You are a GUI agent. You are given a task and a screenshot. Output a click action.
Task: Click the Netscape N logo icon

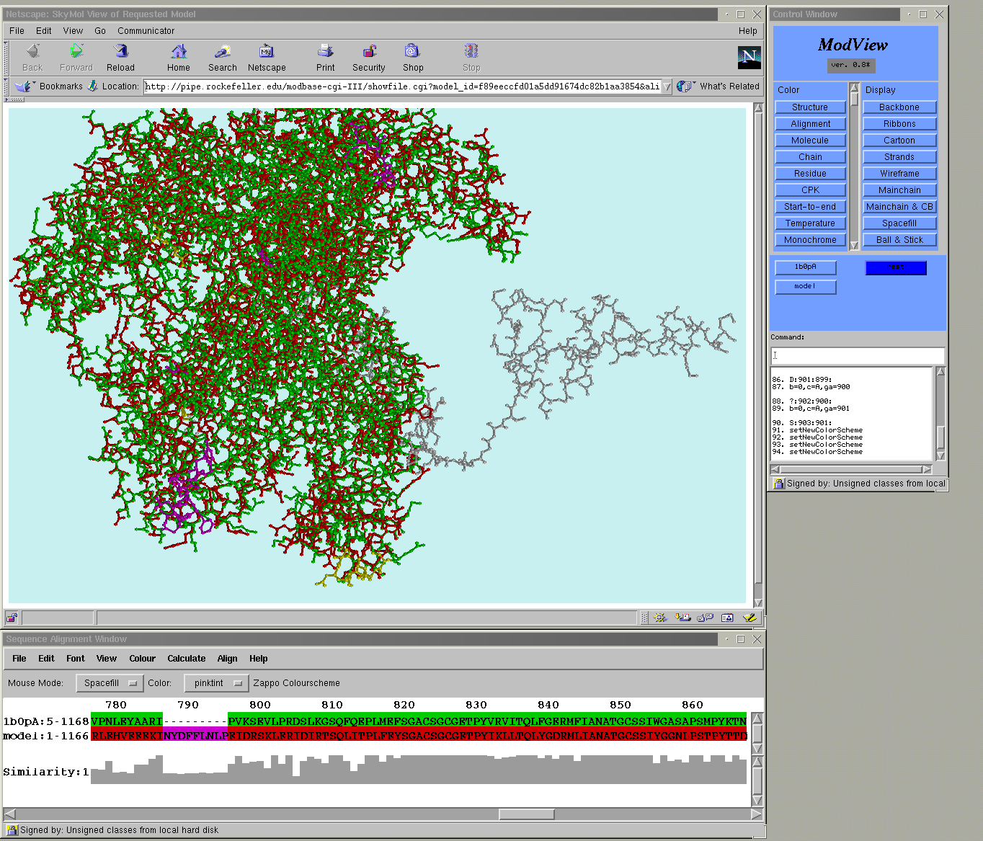pyautogui.click(x=749, y=57)
